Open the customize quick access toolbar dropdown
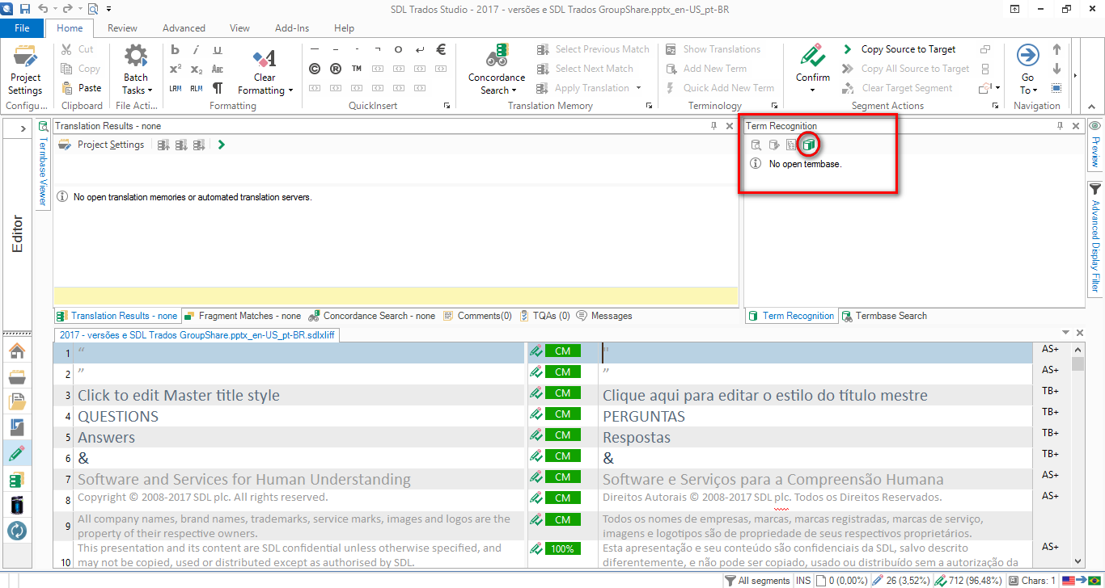Screen dimensions: 1105x588 click(x=107, y=9)
